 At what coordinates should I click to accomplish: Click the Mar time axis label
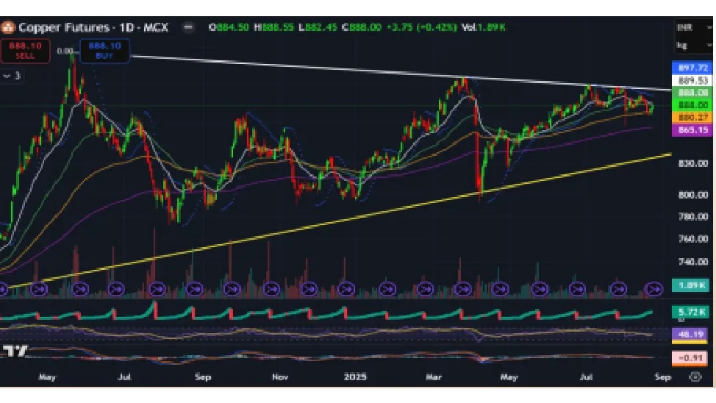(433, 377)
